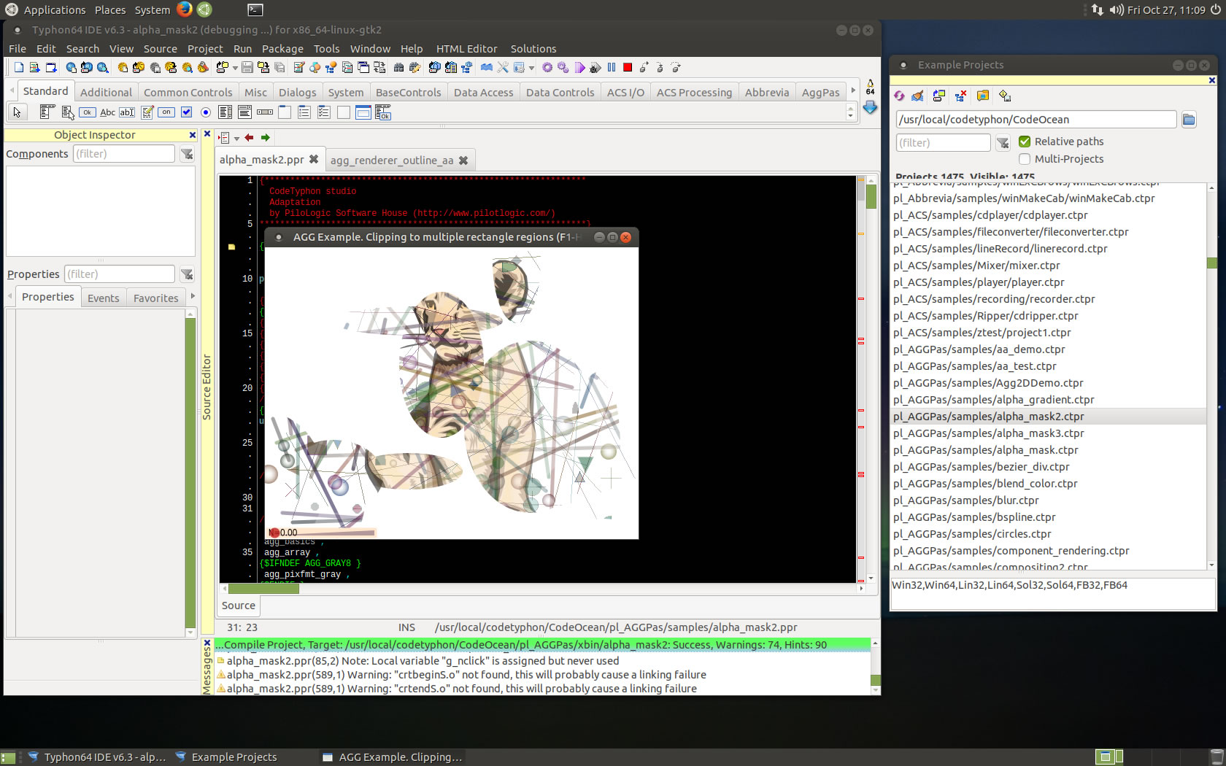The image size is (1226, 766).
Task: Select the TRadioButton component in palette
Action: [x=206, y=112]
